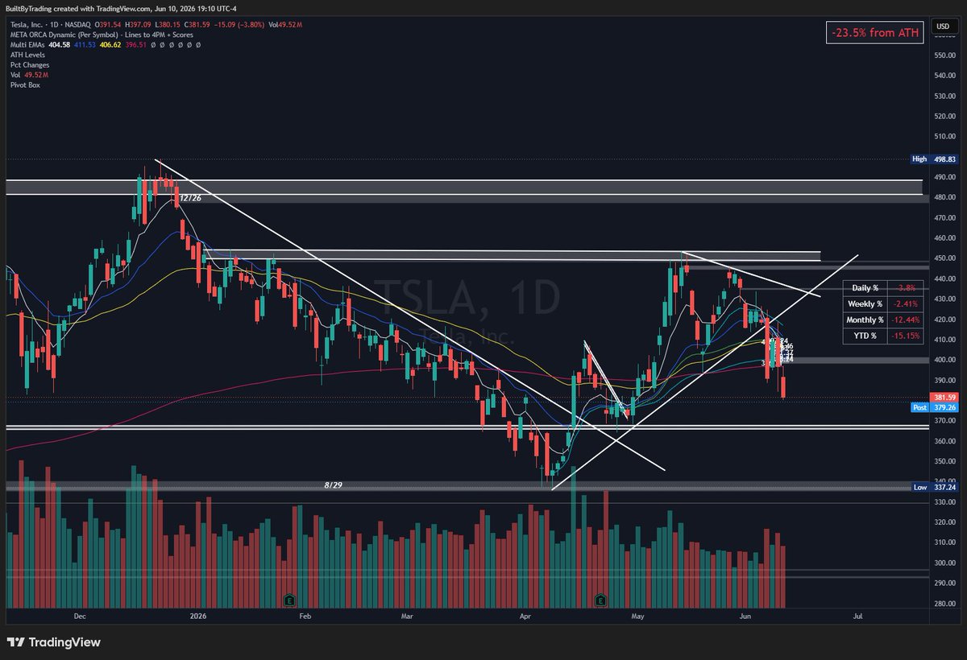Click the YTD % table cell
This screenshot has width=967, height=660.
865,336
